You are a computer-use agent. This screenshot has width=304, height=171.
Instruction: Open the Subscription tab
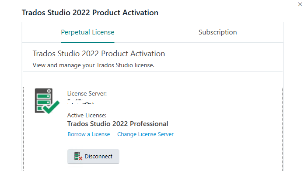(217, 32)
